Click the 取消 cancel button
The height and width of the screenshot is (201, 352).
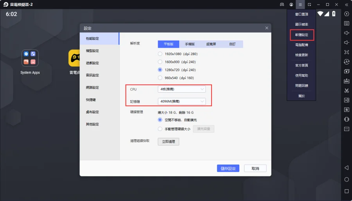[255, 169]
